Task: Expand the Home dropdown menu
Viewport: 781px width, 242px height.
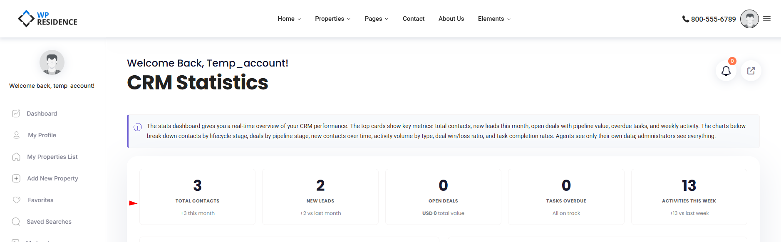Action: [x=289, y=19]
